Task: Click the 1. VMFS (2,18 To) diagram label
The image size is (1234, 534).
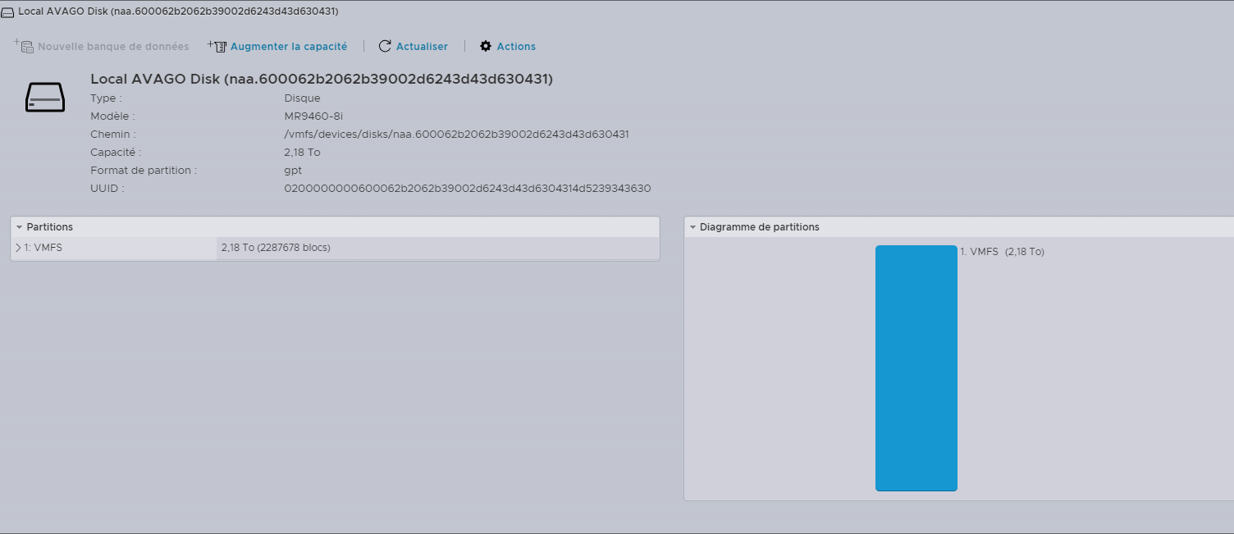Action: pyautogui.click(x=1002, y=252)
